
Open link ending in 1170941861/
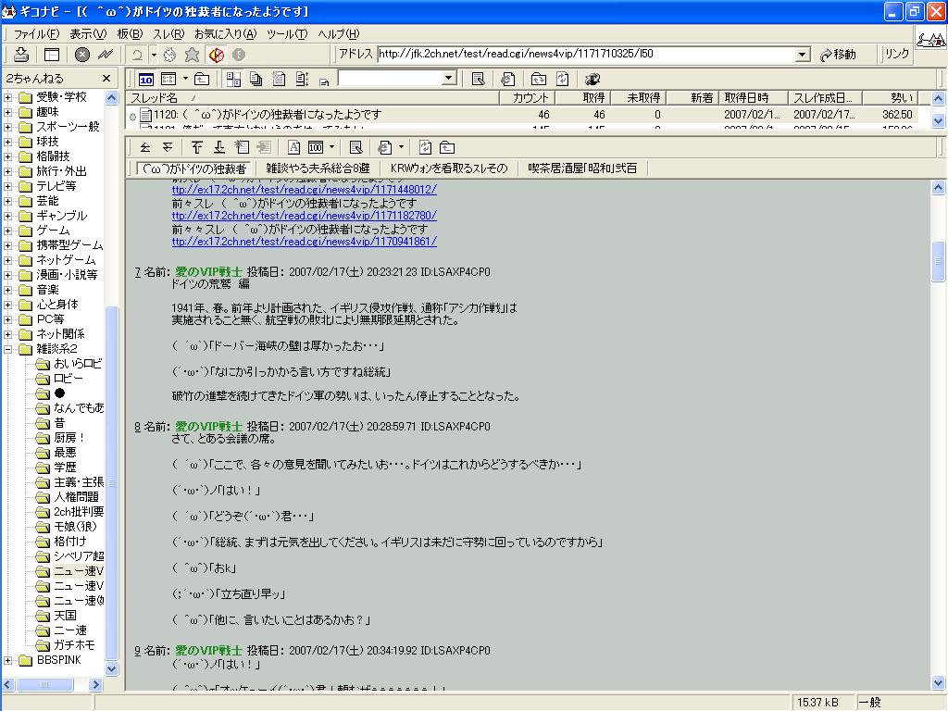pyautogui.click(x=304, y=242)
